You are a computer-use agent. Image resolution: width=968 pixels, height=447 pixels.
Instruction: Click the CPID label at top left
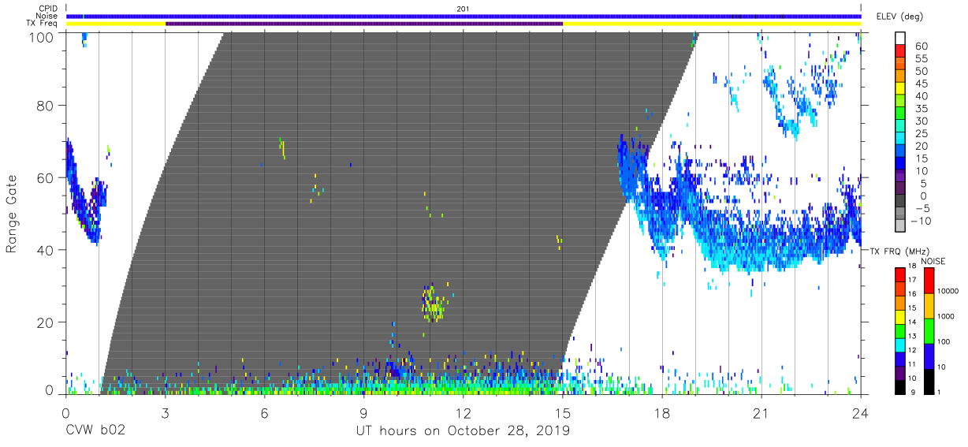coord(47,8)
